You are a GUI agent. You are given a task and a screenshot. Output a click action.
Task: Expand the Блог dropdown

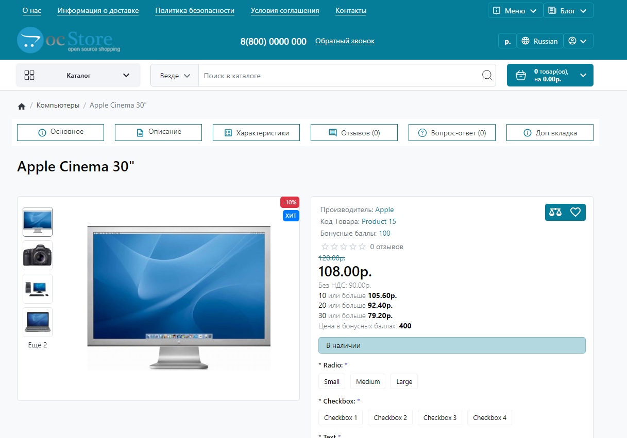568,11
